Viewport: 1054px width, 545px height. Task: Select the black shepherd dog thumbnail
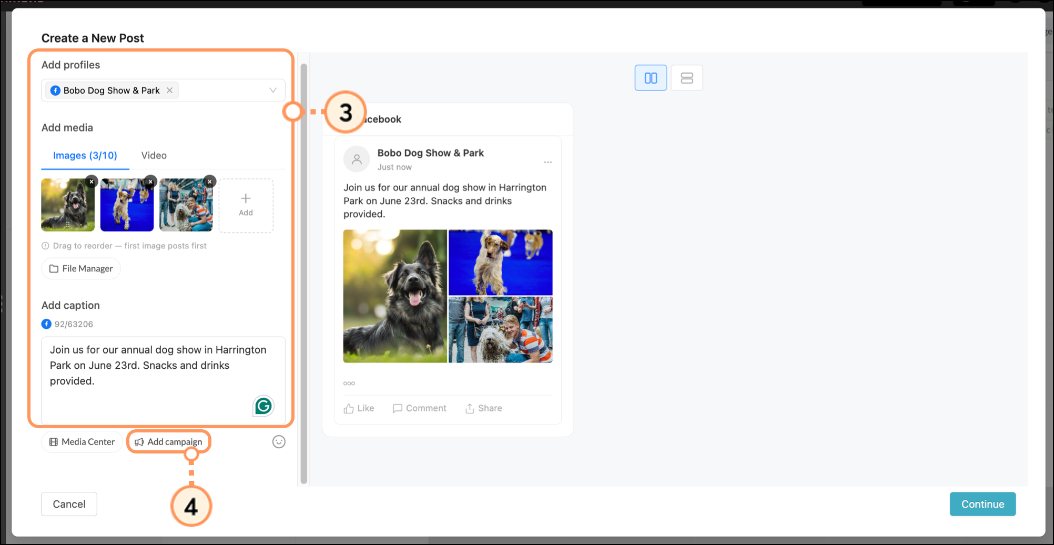tap(68, 205)
